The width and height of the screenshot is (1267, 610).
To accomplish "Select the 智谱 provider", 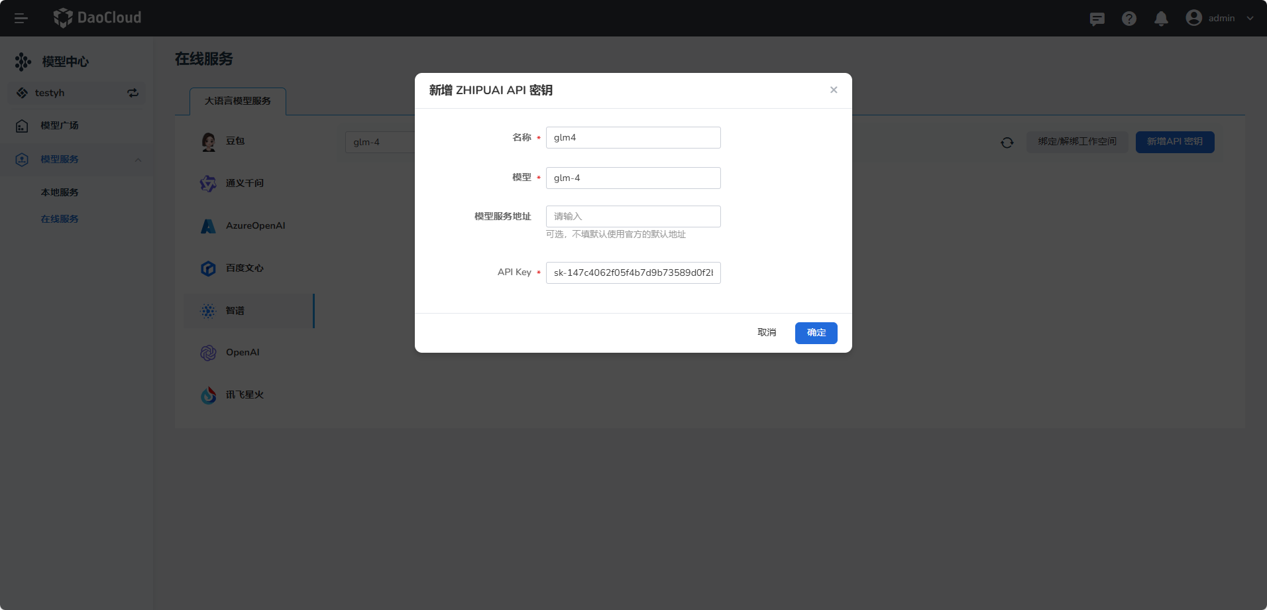I will pos(249,311).
